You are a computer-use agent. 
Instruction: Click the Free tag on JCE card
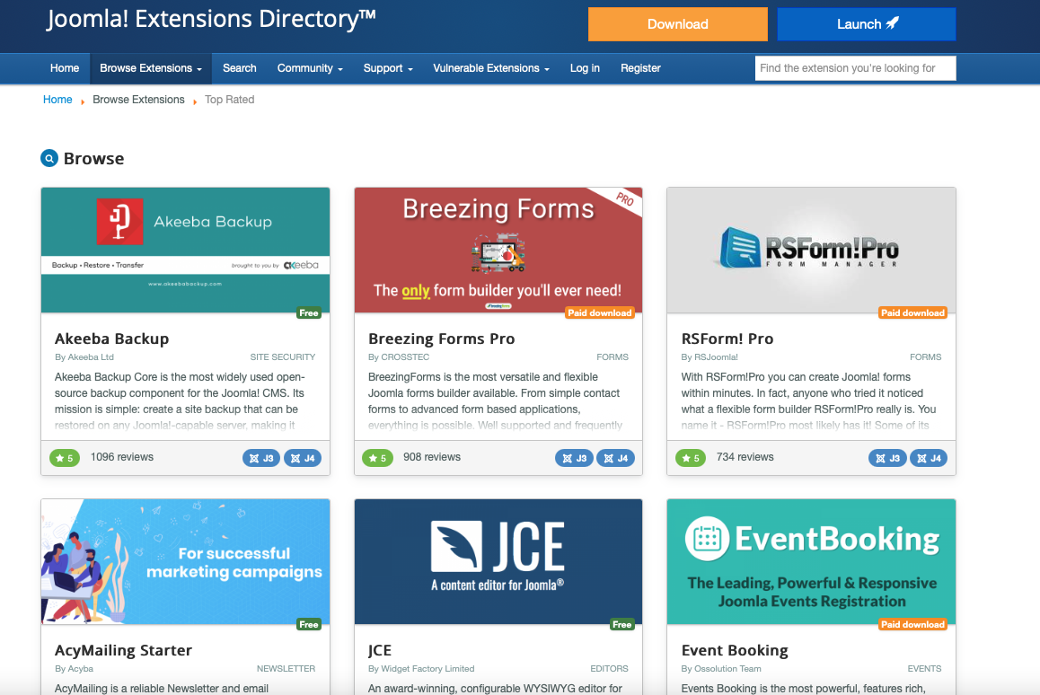pyautogui.click(x=622, y=625)
